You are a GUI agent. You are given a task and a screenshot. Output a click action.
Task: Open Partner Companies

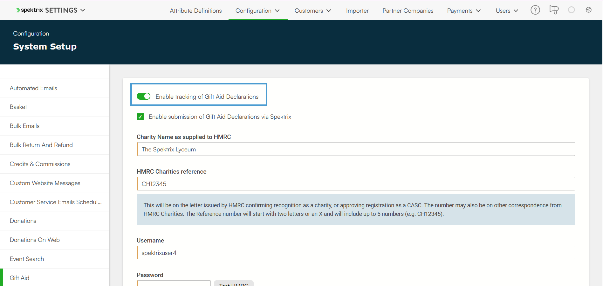pos(408,11)
